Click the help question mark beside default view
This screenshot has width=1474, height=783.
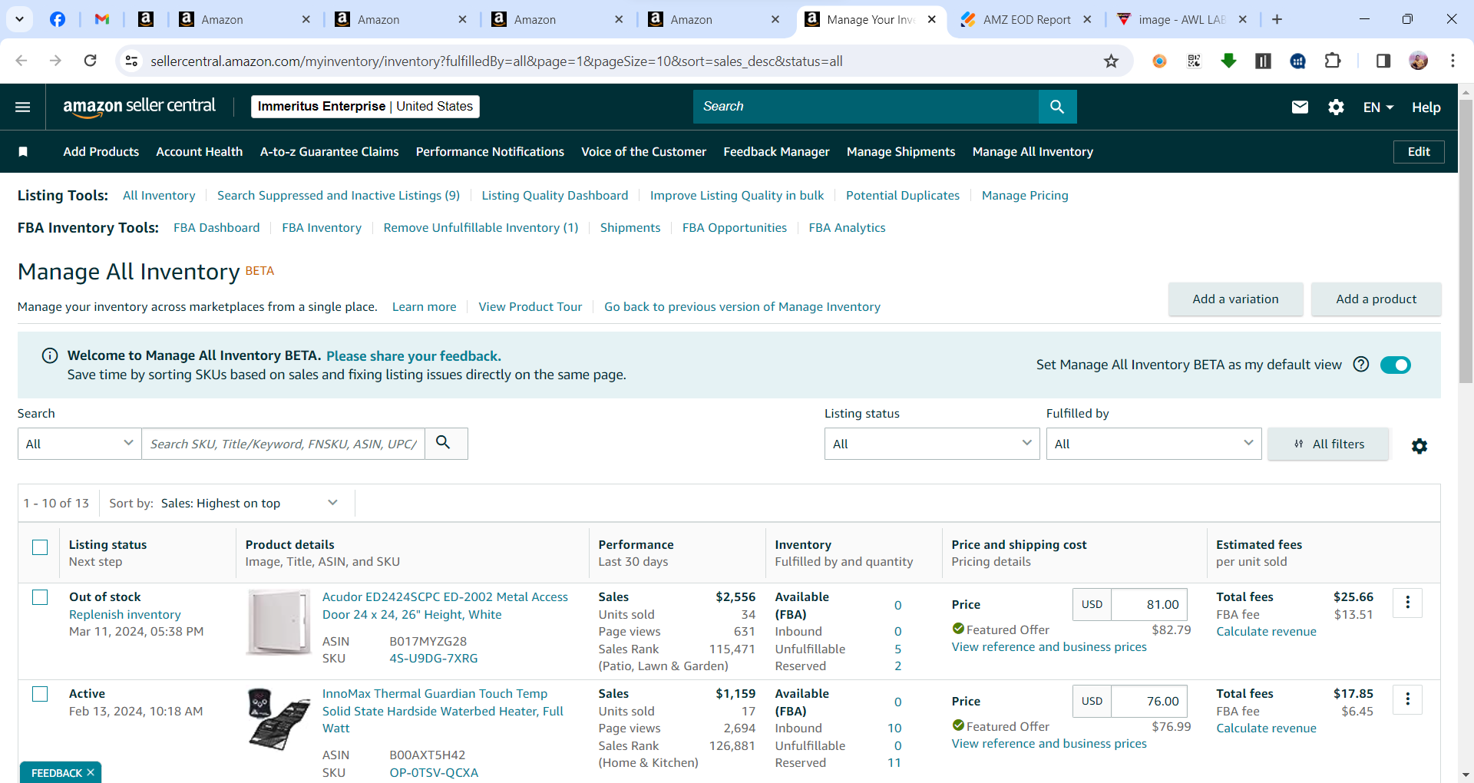pyautogui.click(x=1361, y=365)
